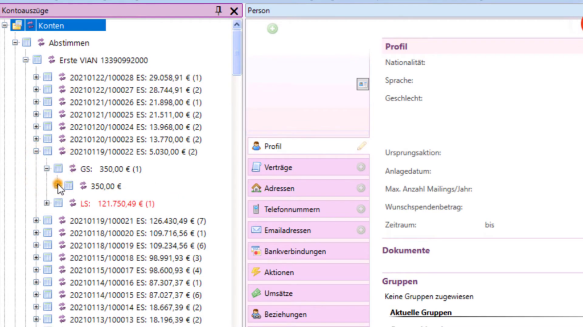Open the Profil section
583x327 pixels.
[x=308, y=146]
